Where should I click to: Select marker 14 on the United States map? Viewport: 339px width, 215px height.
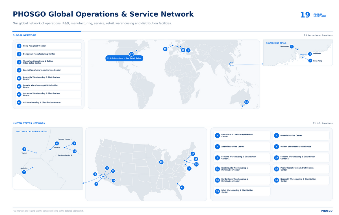[193, 154]
